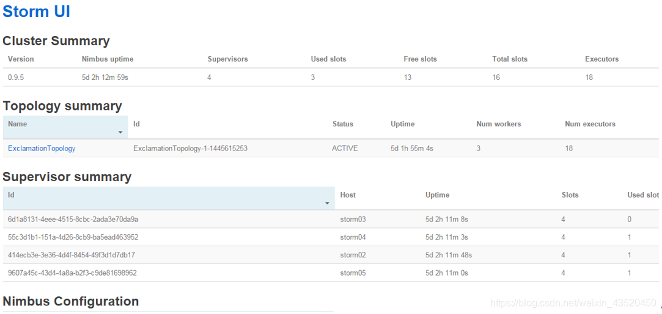
Task: Open the ExclamationTopology link
Action: [x=42, y=148]
